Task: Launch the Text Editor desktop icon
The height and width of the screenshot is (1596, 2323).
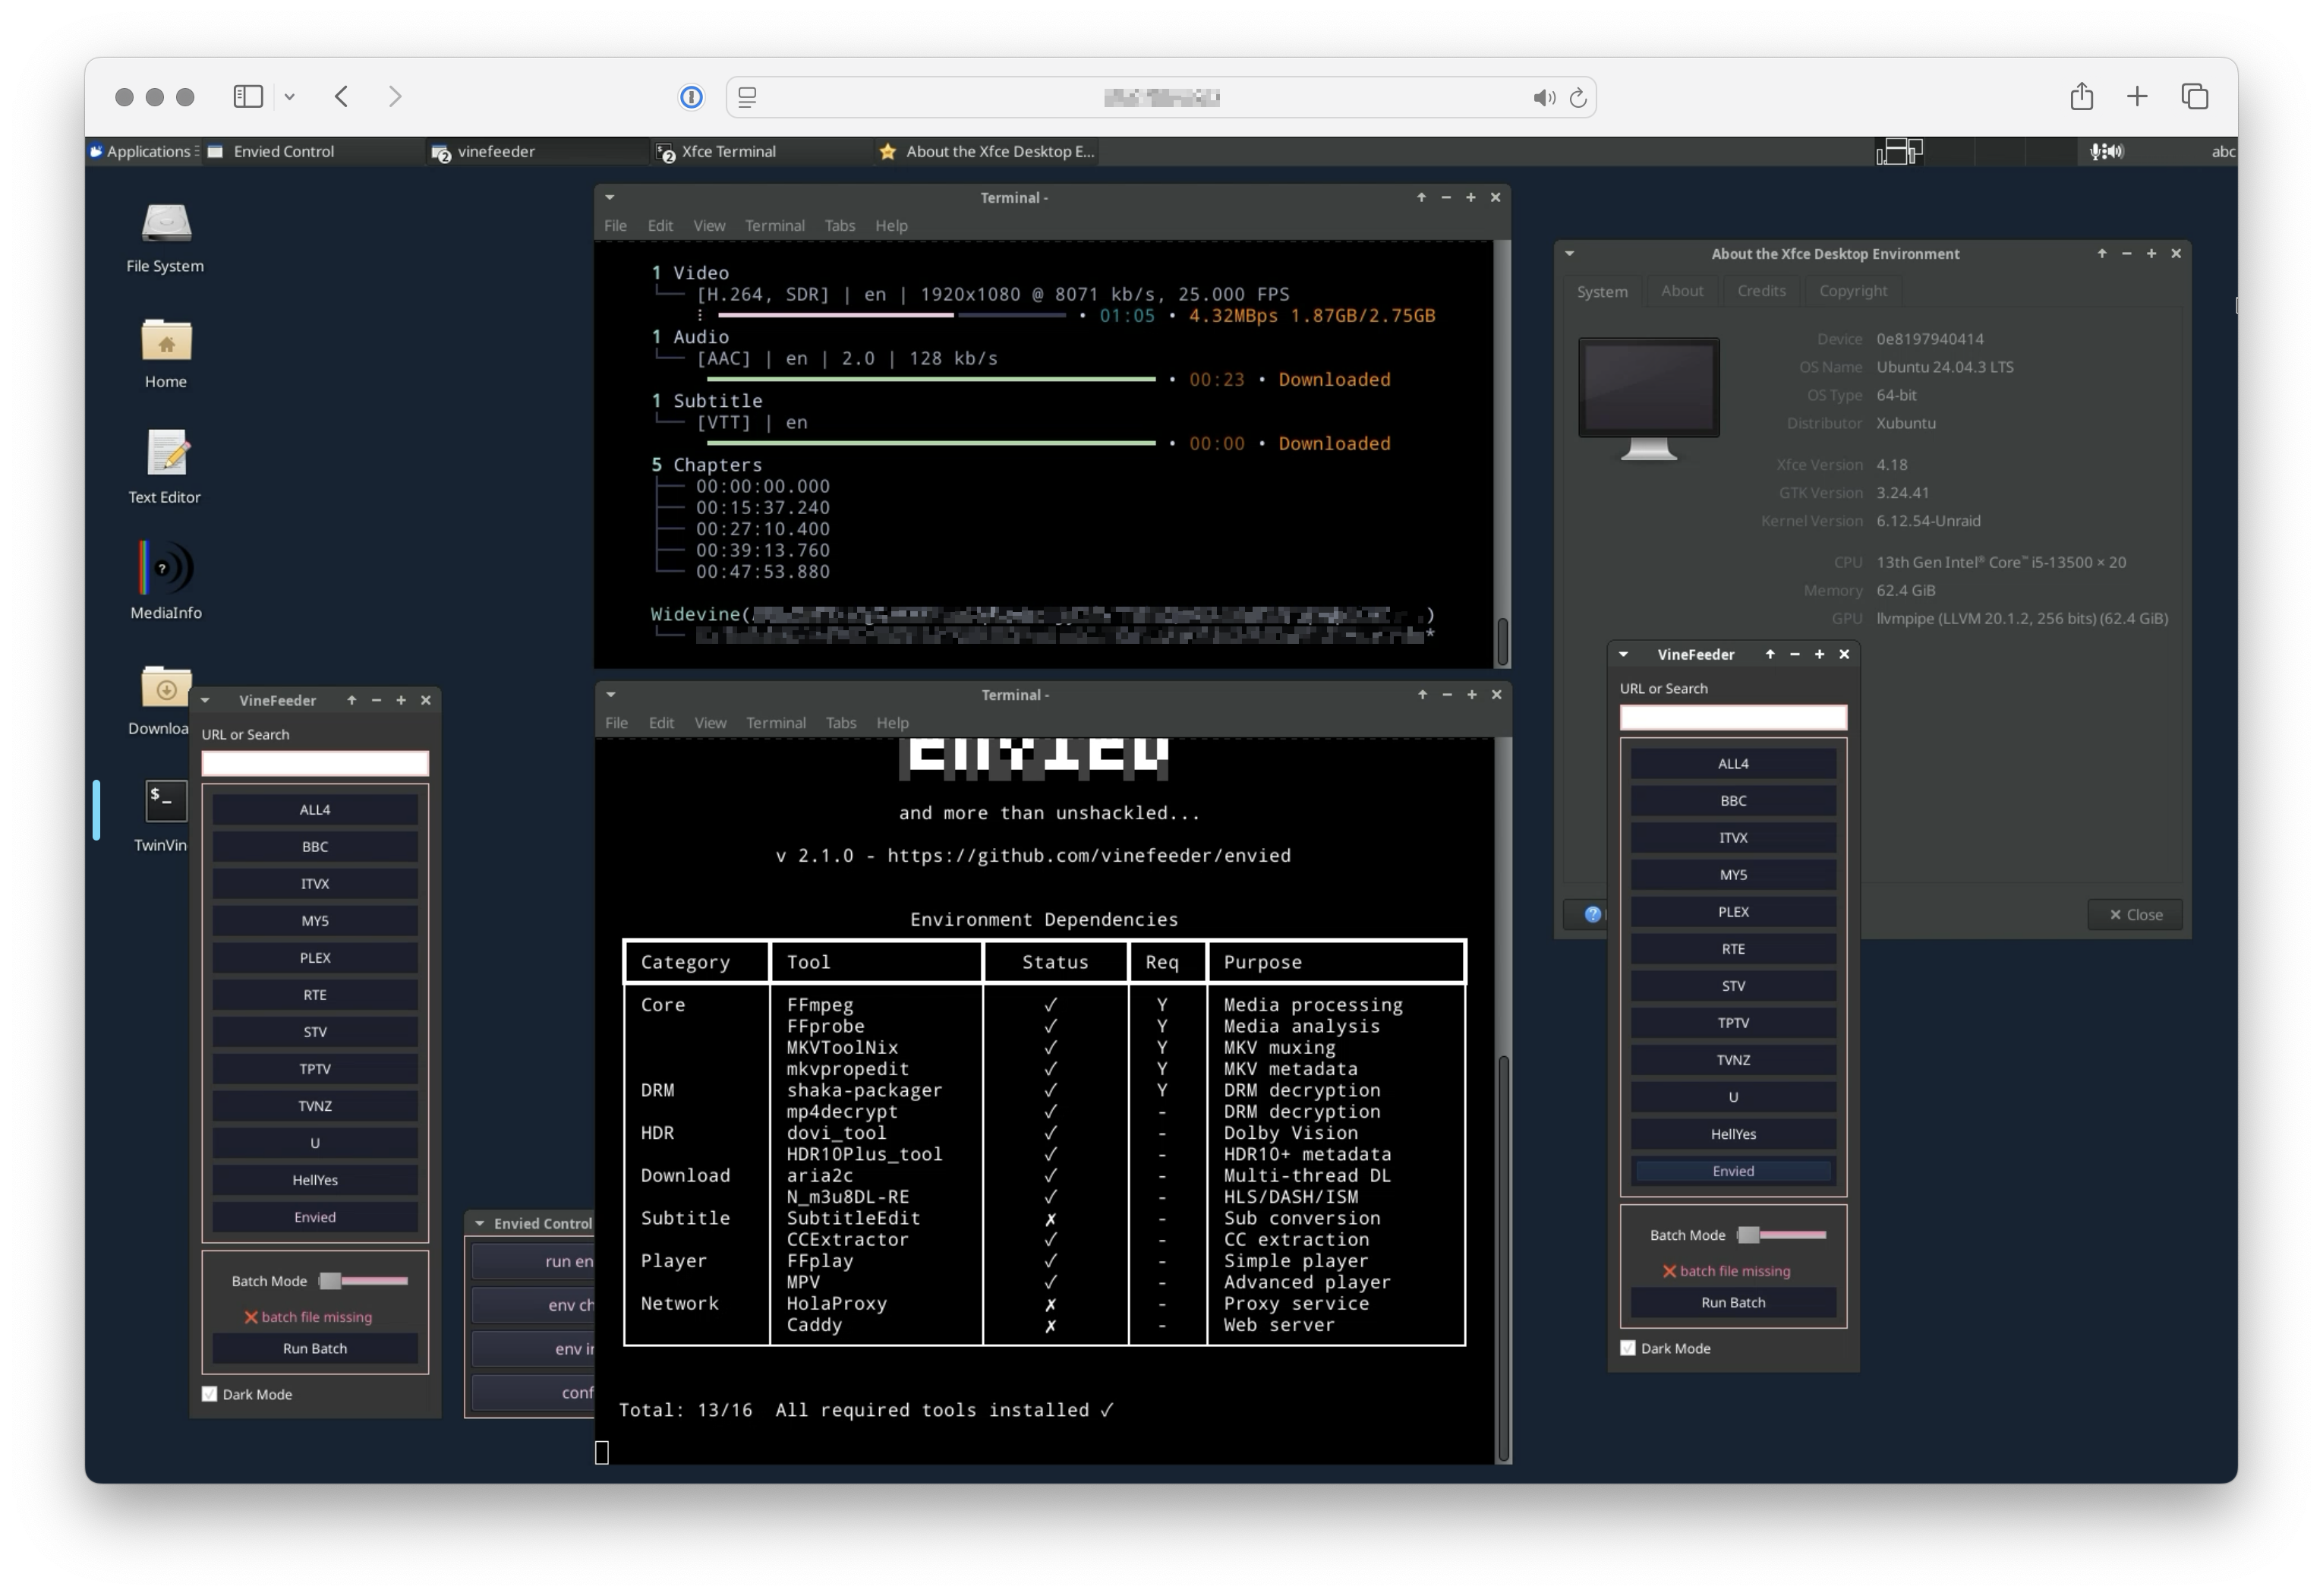Action: point(165,456)
